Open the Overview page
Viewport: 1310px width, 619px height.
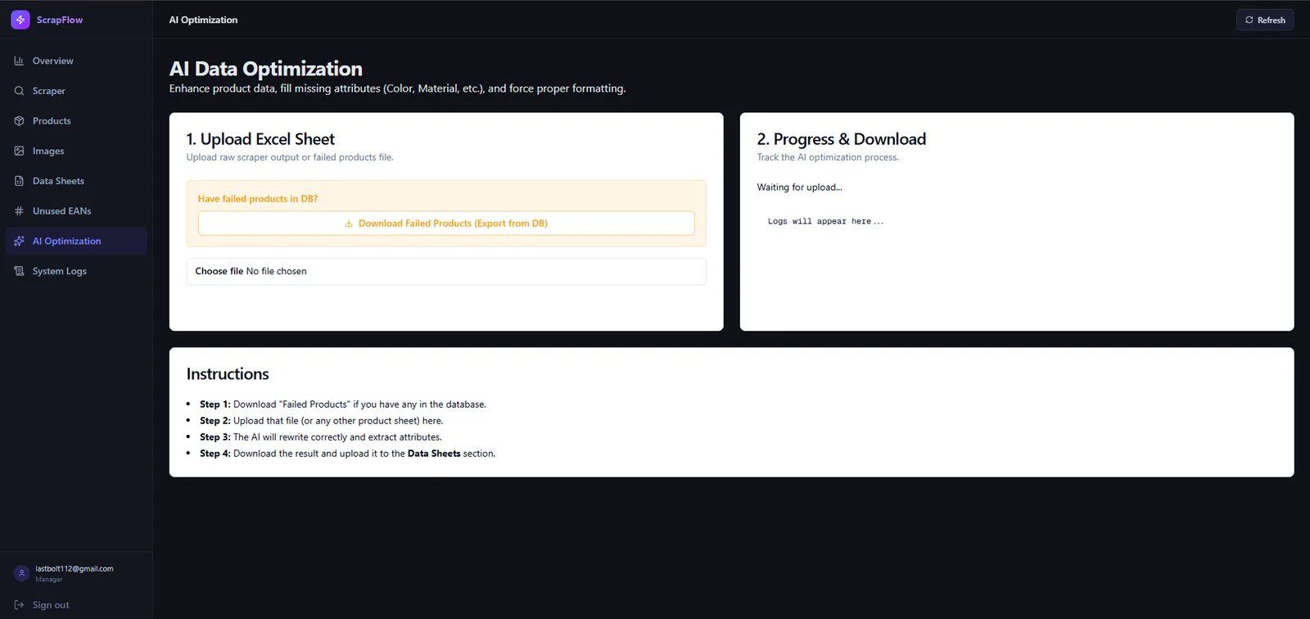(76, 61)
